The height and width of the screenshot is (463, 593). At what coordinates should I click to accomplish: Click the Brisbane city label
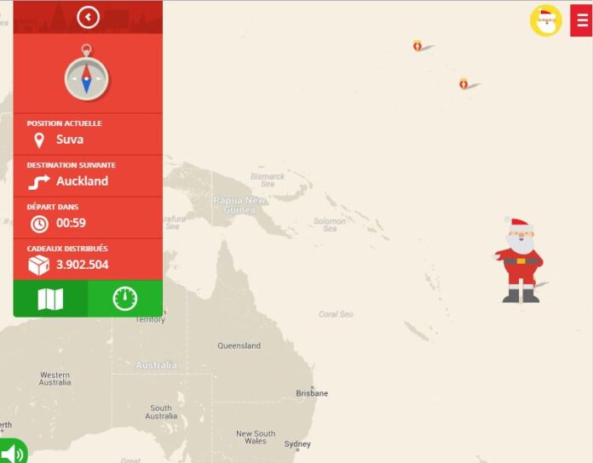coord(312,393)
